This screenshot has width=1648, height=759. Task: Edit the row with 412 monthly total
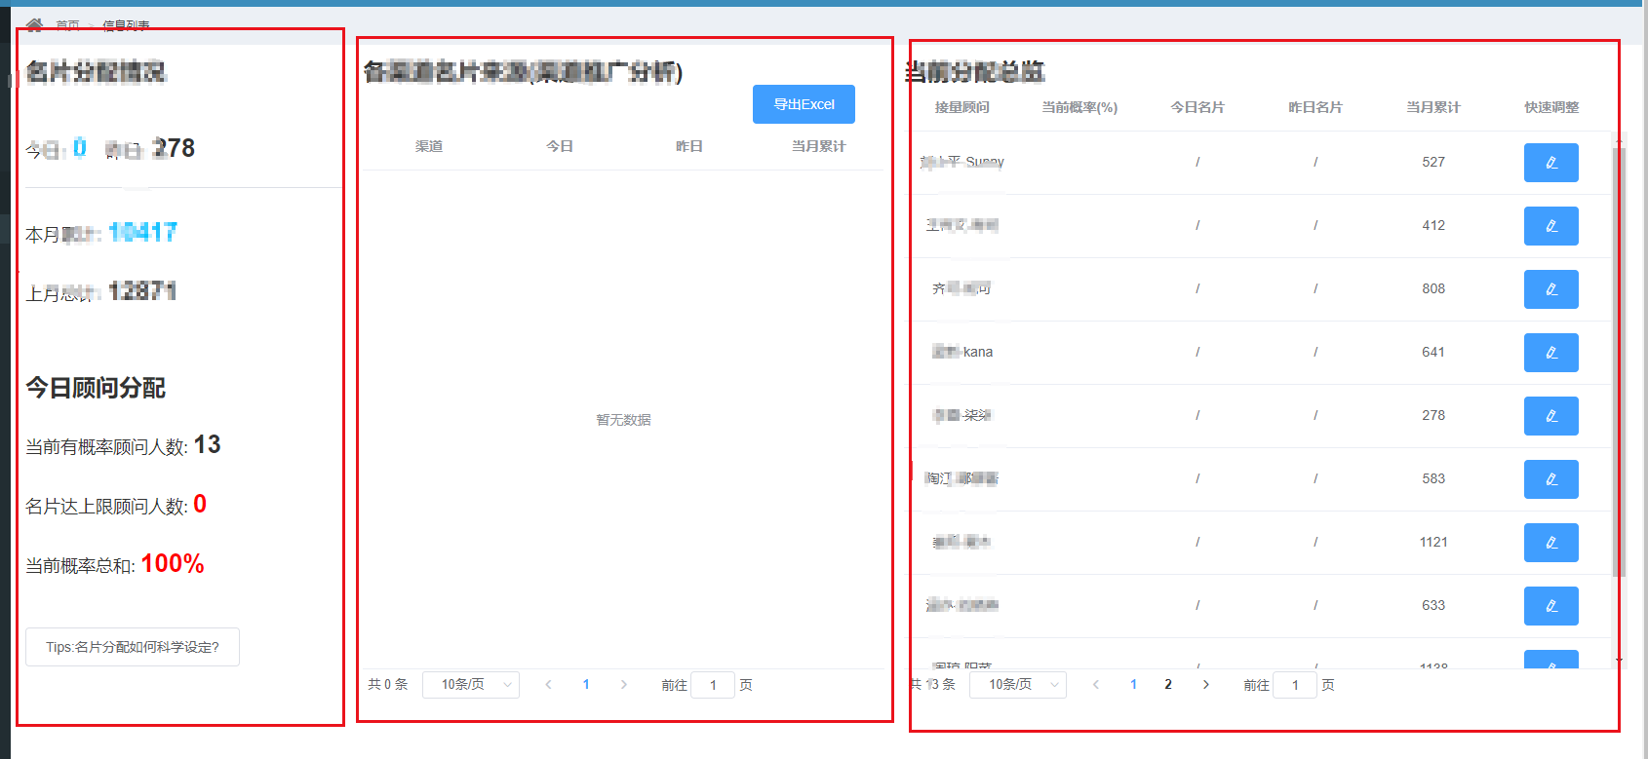point(1550,226)
